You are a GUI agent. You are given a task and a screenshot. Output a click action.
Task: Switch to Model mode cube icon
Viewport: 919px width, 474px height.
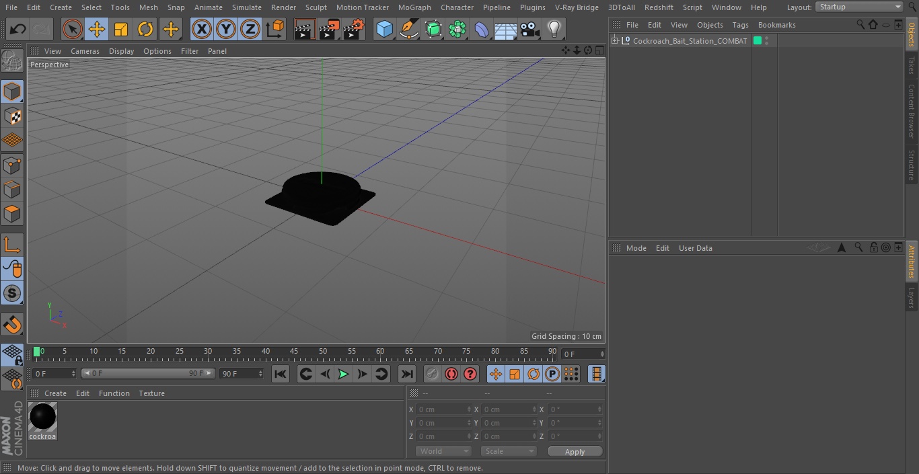coord(12,91)
